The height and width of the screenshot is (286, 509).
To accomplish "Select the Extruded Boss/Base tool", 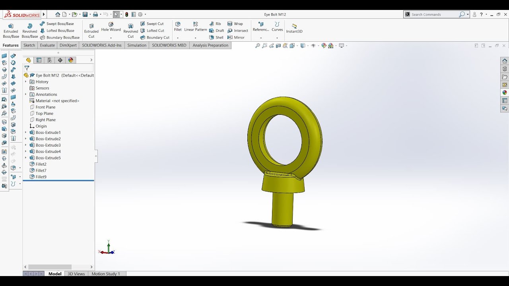I will click(11, 31).
